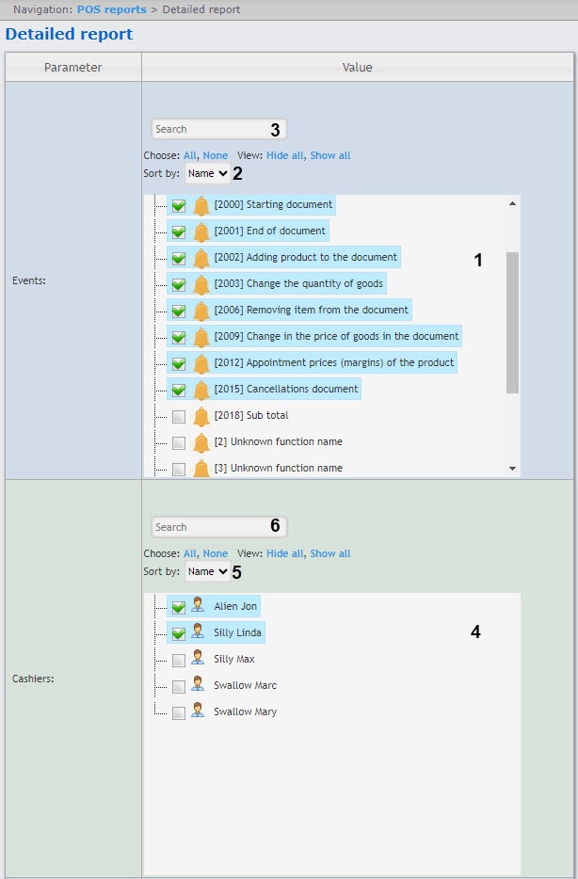Viewport: 578px width, 879px height.
Task: Open the Cashiers Sort by dropdown
Action: (207, 571)
